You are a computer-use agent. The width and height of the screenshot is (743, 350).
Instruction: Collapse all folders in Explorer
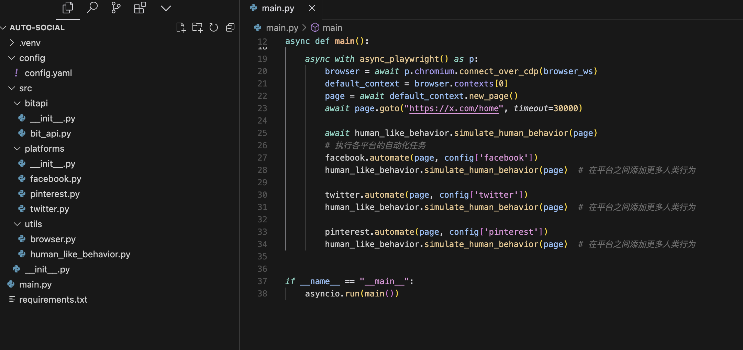point(230,27)
